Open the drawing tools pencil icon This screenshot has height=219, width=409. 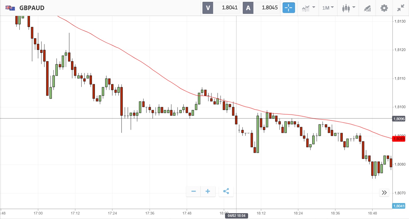[x=367, y=8]
